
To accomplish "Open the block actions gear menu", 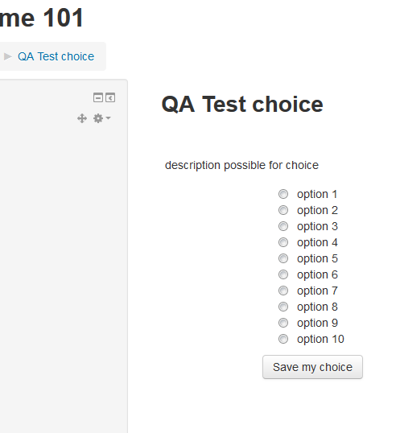I will (x=102, y=118).
